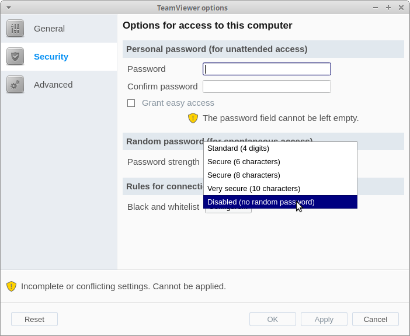Image resolution: width=410 pixels, height=336 pixels.
Task: Click the 'Confirm password' field label
Action: click(162, 86)
